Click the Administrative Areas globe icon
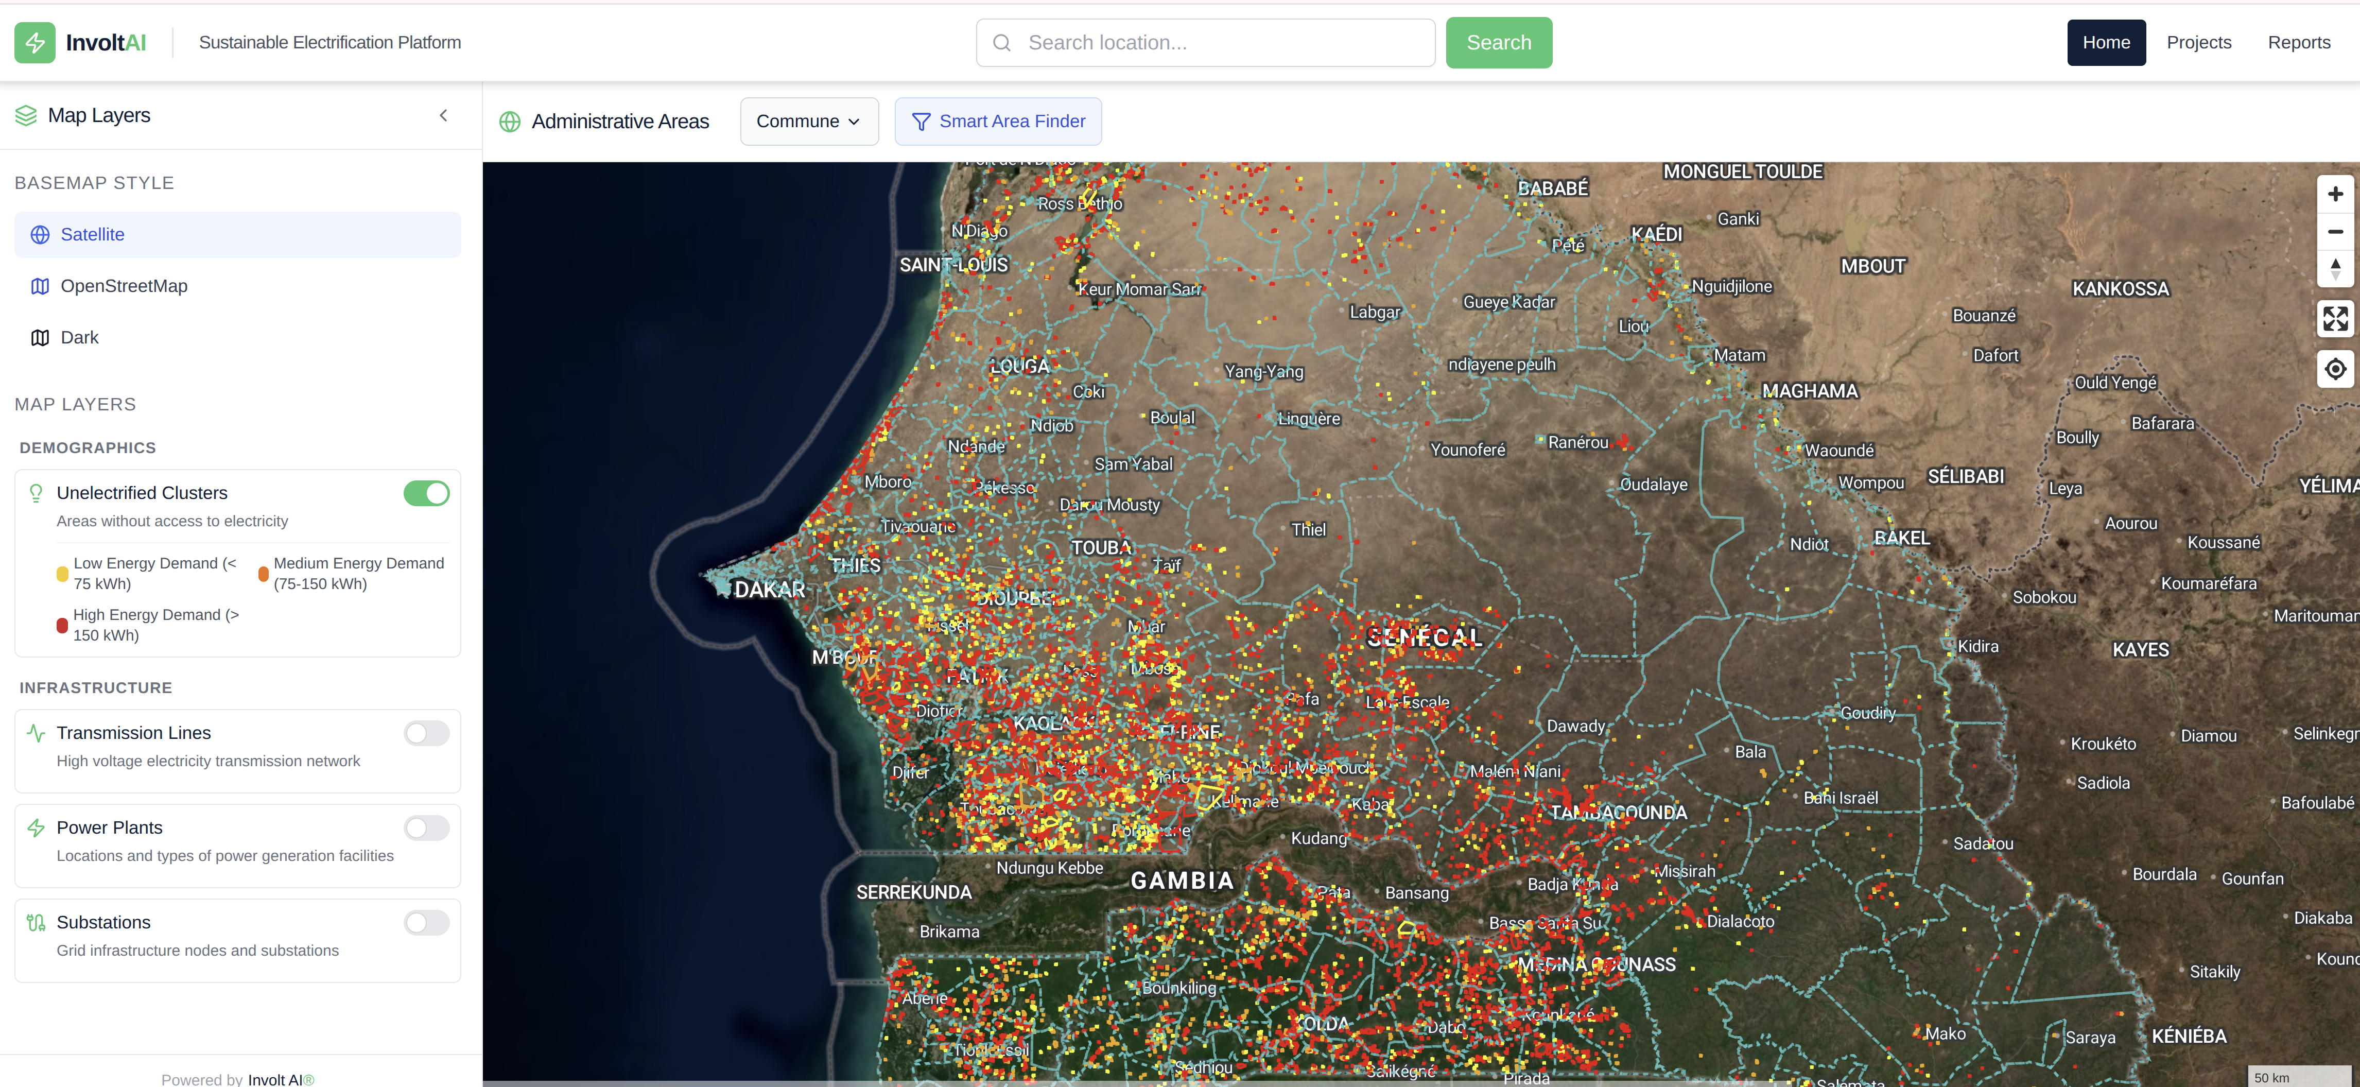 (x=510, y=122)
